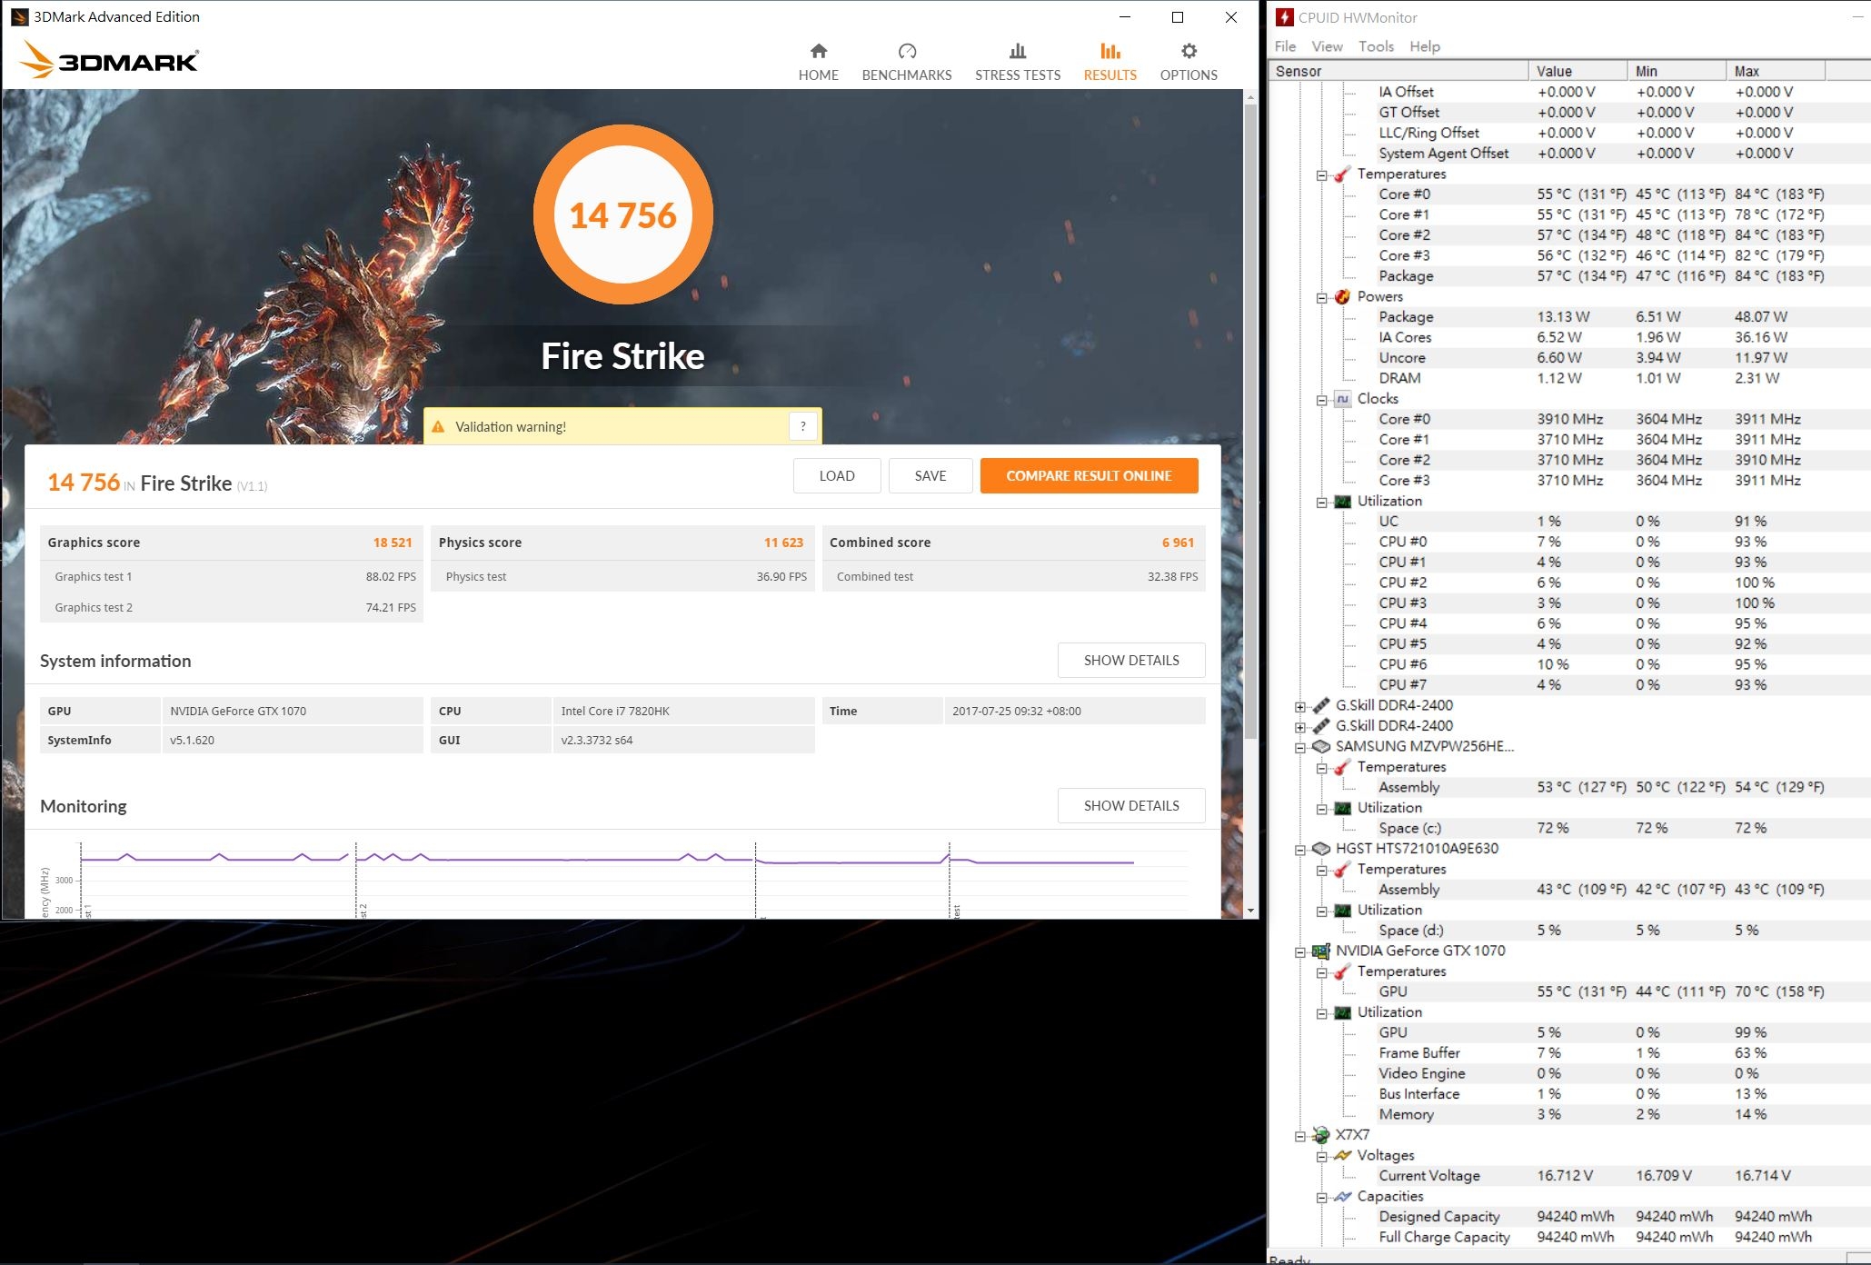1871x1265 pixels.
Task: Click the thermometer icon under SAMSUNG drive
Action: (x=1342, y=767)
